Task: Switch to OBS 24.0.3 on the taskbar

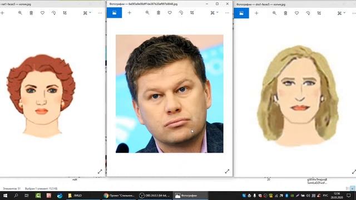Action: 155,196
